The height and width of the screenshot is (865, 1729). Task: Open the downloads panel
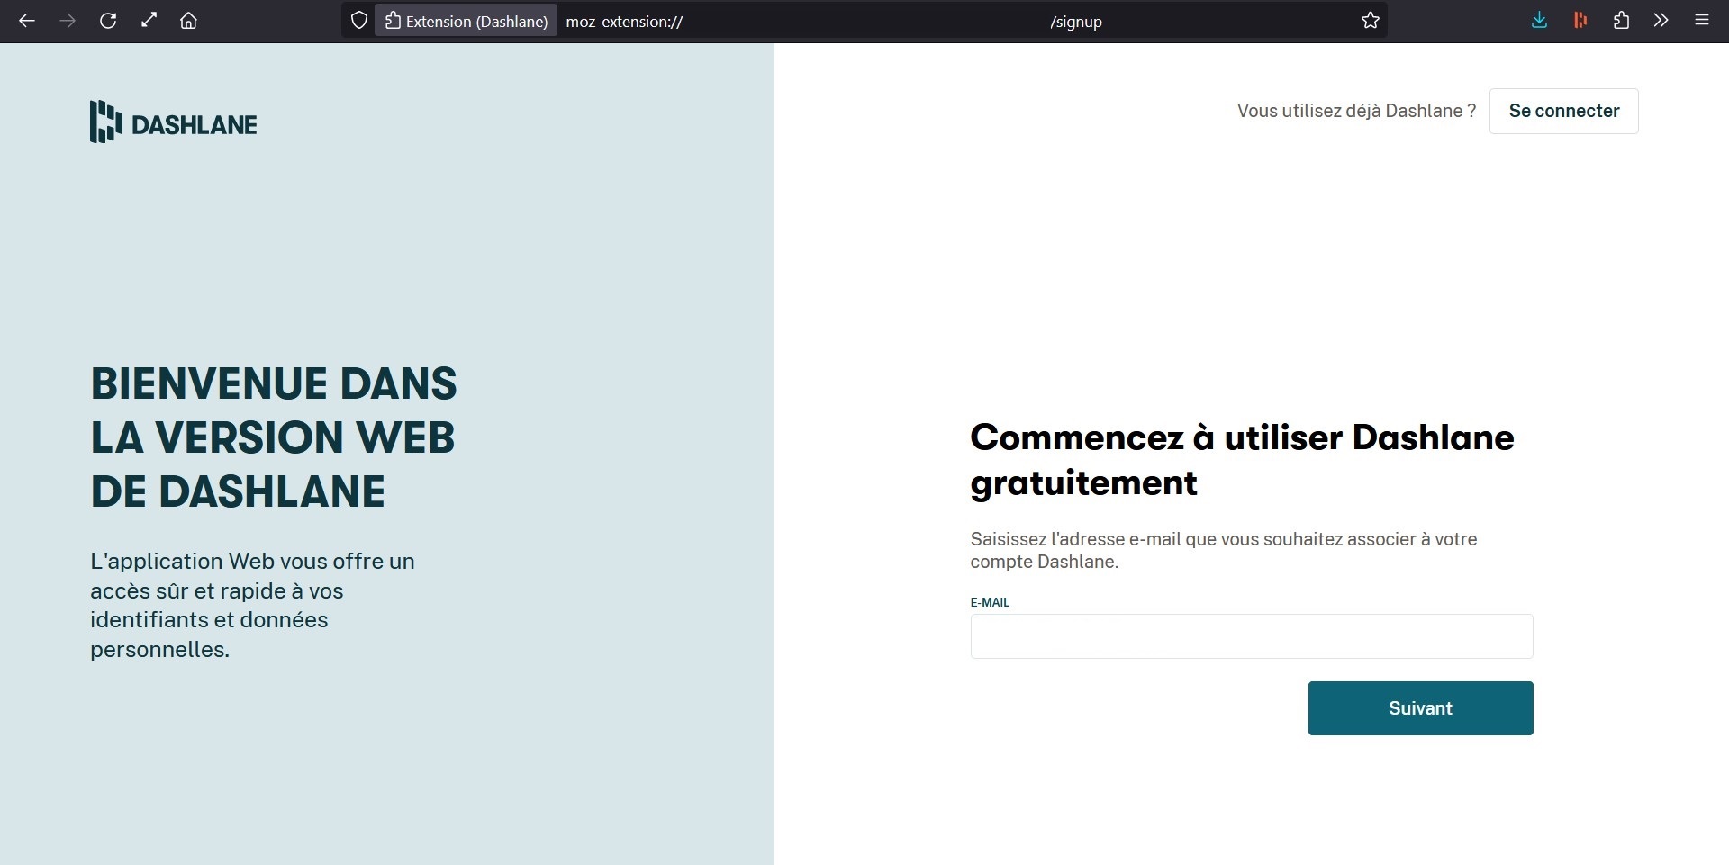[x=1539, y=21]
